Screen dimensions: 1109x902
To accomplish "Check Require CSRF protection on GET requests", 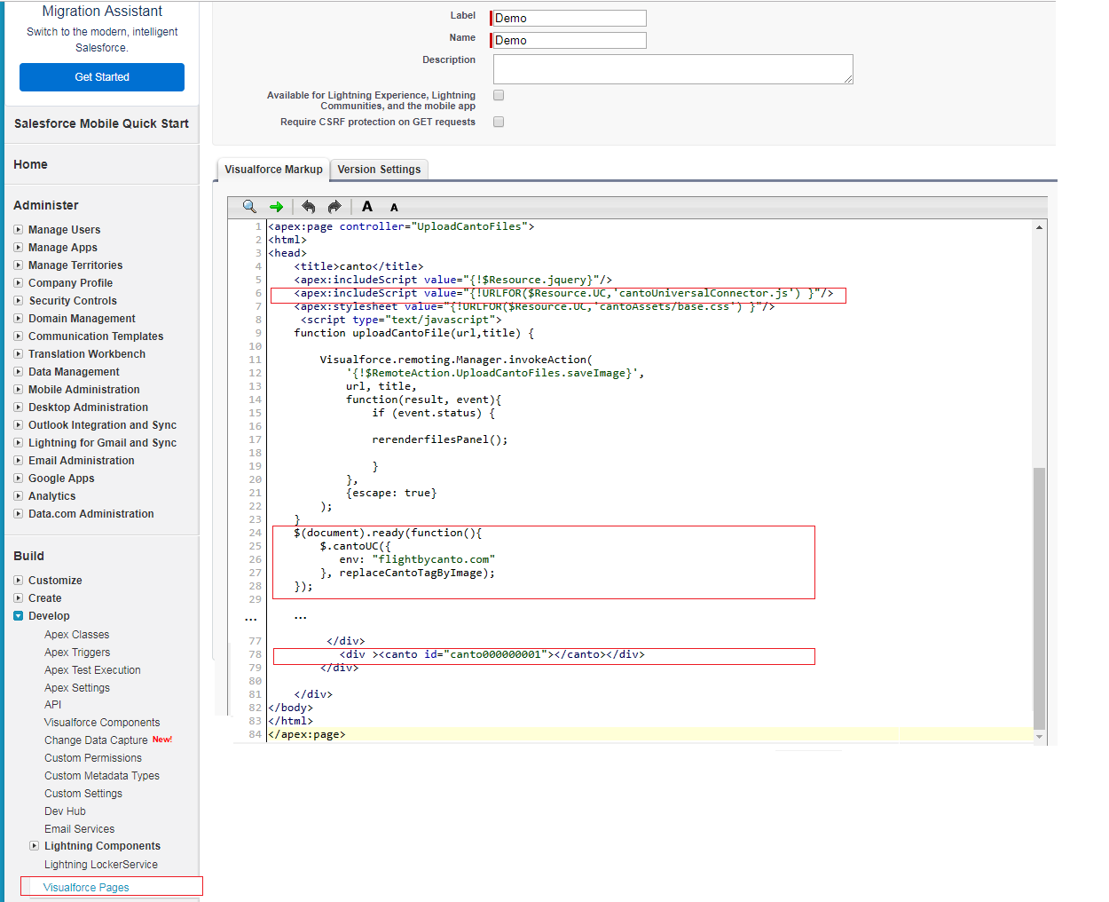I will 499,122.
